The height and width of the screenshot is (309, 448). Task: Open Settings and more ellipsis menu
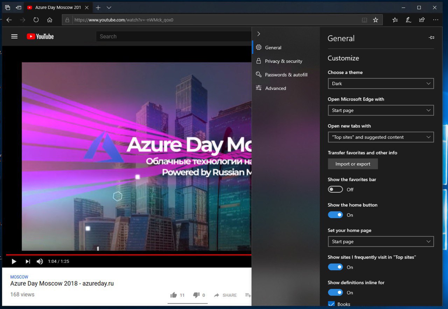436,20
